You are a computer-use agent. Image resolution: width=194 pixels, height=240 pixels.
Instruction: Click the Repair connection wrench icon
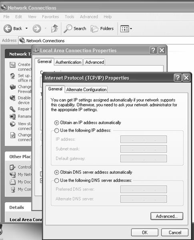coord(12,109)
